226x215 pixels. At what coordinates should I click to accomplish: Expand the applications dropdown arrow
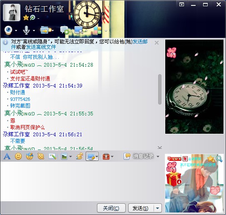106,30
